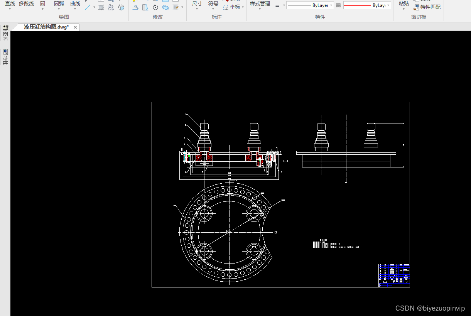The image size is (471, 316).
Task: Expand the 直线 dropdown arrow
Action: point(10,9)
